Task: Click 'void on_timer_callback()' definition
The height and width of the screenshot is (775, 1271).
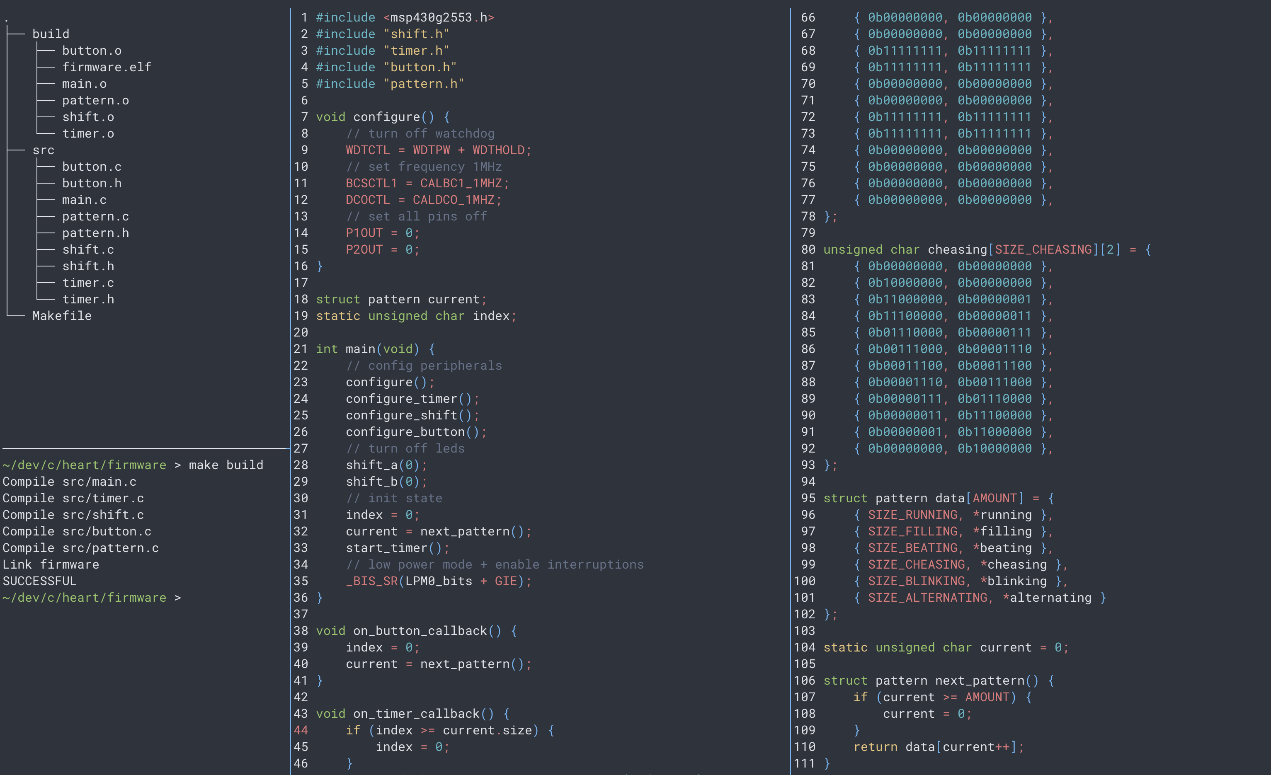Action: pos(412,714)
